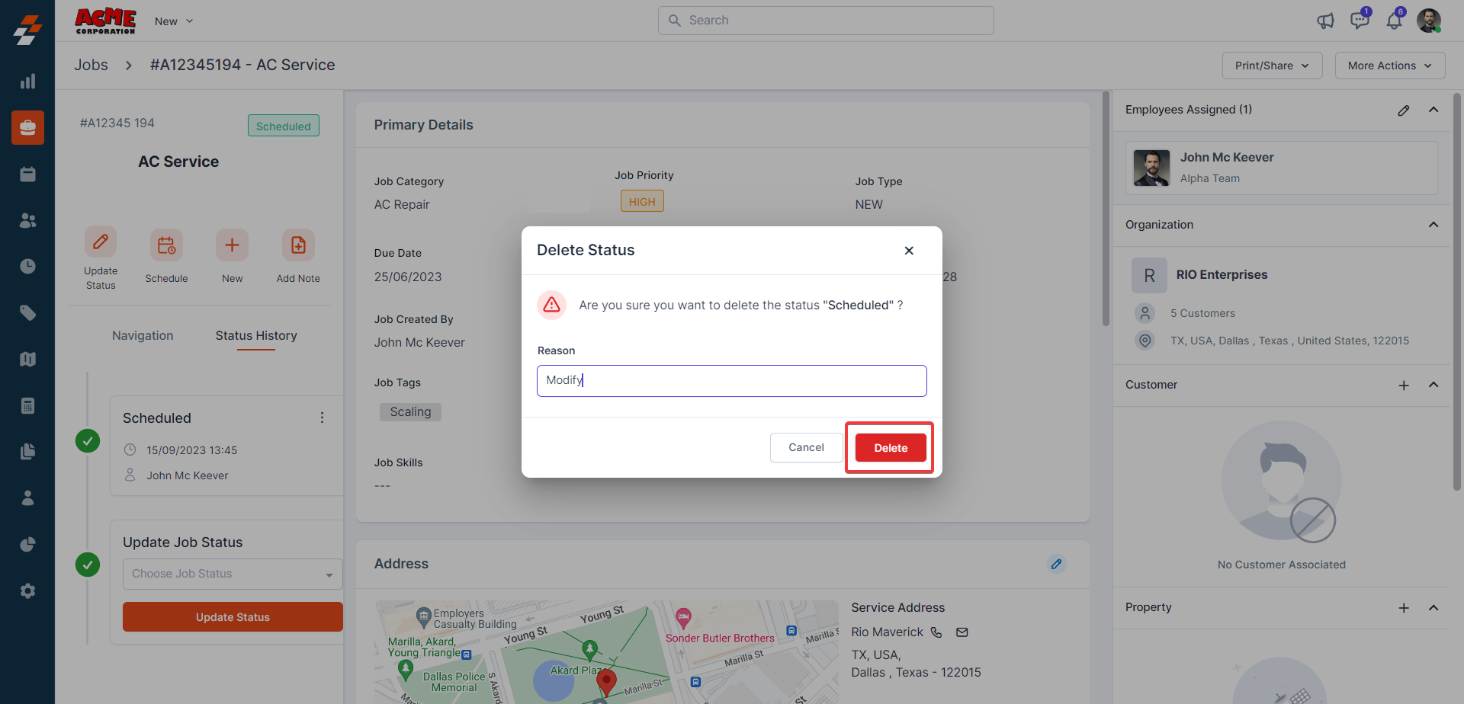The image size is (1464, 704).
Task: Open the More Actions dropdown
Action: (x=1389, y=66)
